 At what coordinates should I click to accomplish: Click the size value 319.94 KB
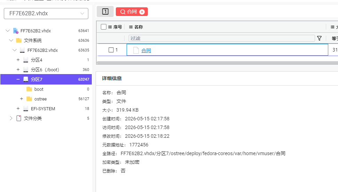click(127, 110)
